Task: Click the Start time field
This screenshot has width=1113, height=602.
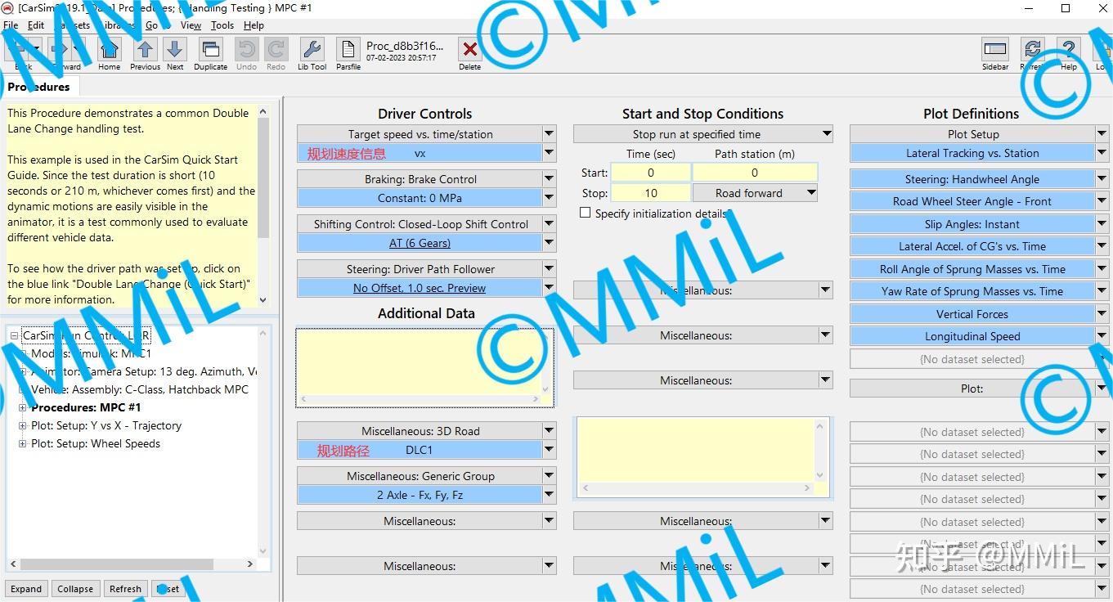Action: coord(650,173)
